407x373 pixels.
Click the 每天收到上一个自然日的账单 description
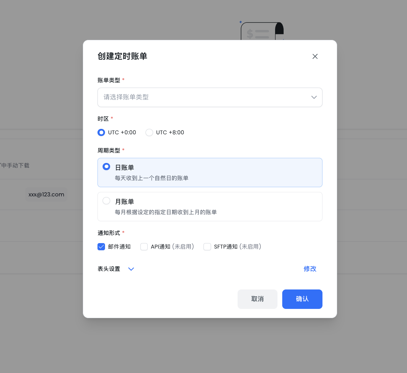(151, 178)
